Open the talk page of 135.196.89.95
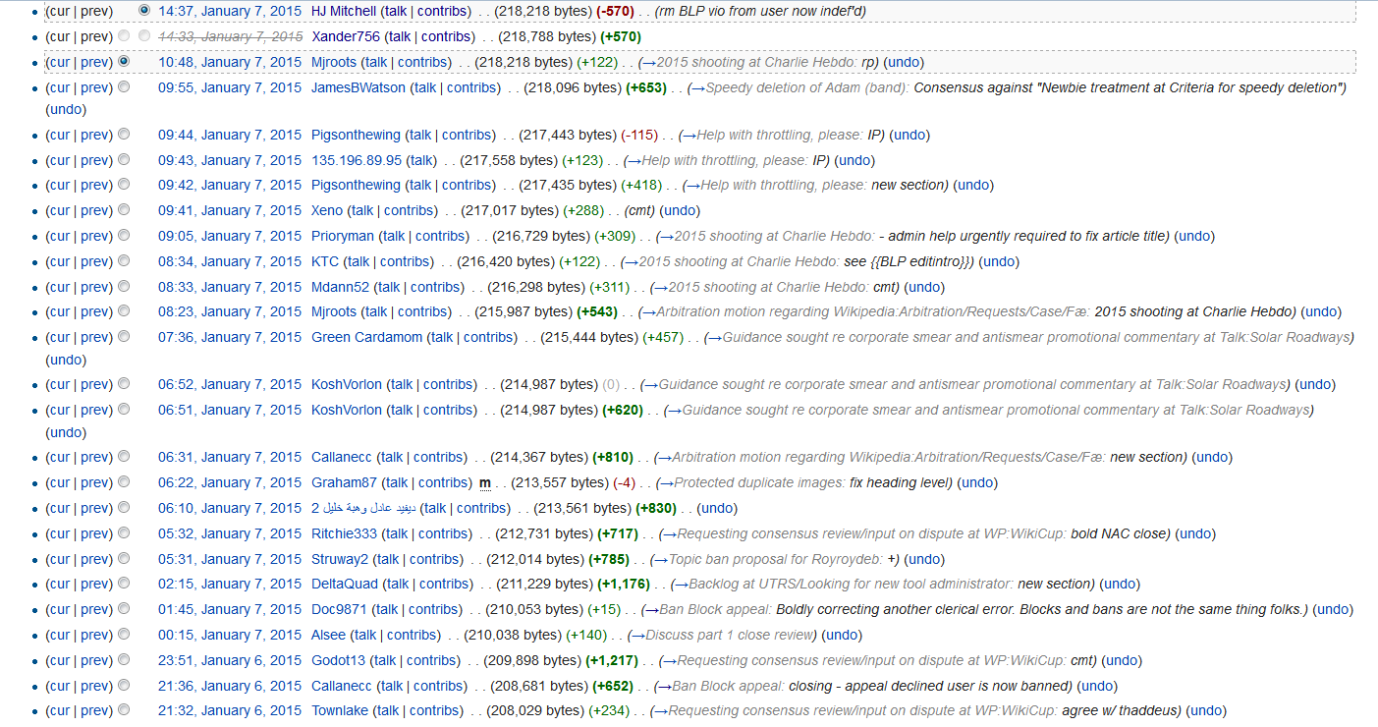1378x727 pixels. point(421,160)
